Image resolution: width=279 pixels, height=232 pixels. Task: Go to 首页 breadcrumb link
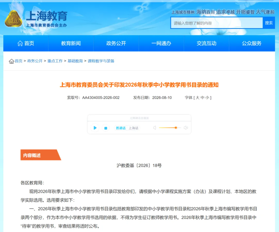click(x=18, y=61)
